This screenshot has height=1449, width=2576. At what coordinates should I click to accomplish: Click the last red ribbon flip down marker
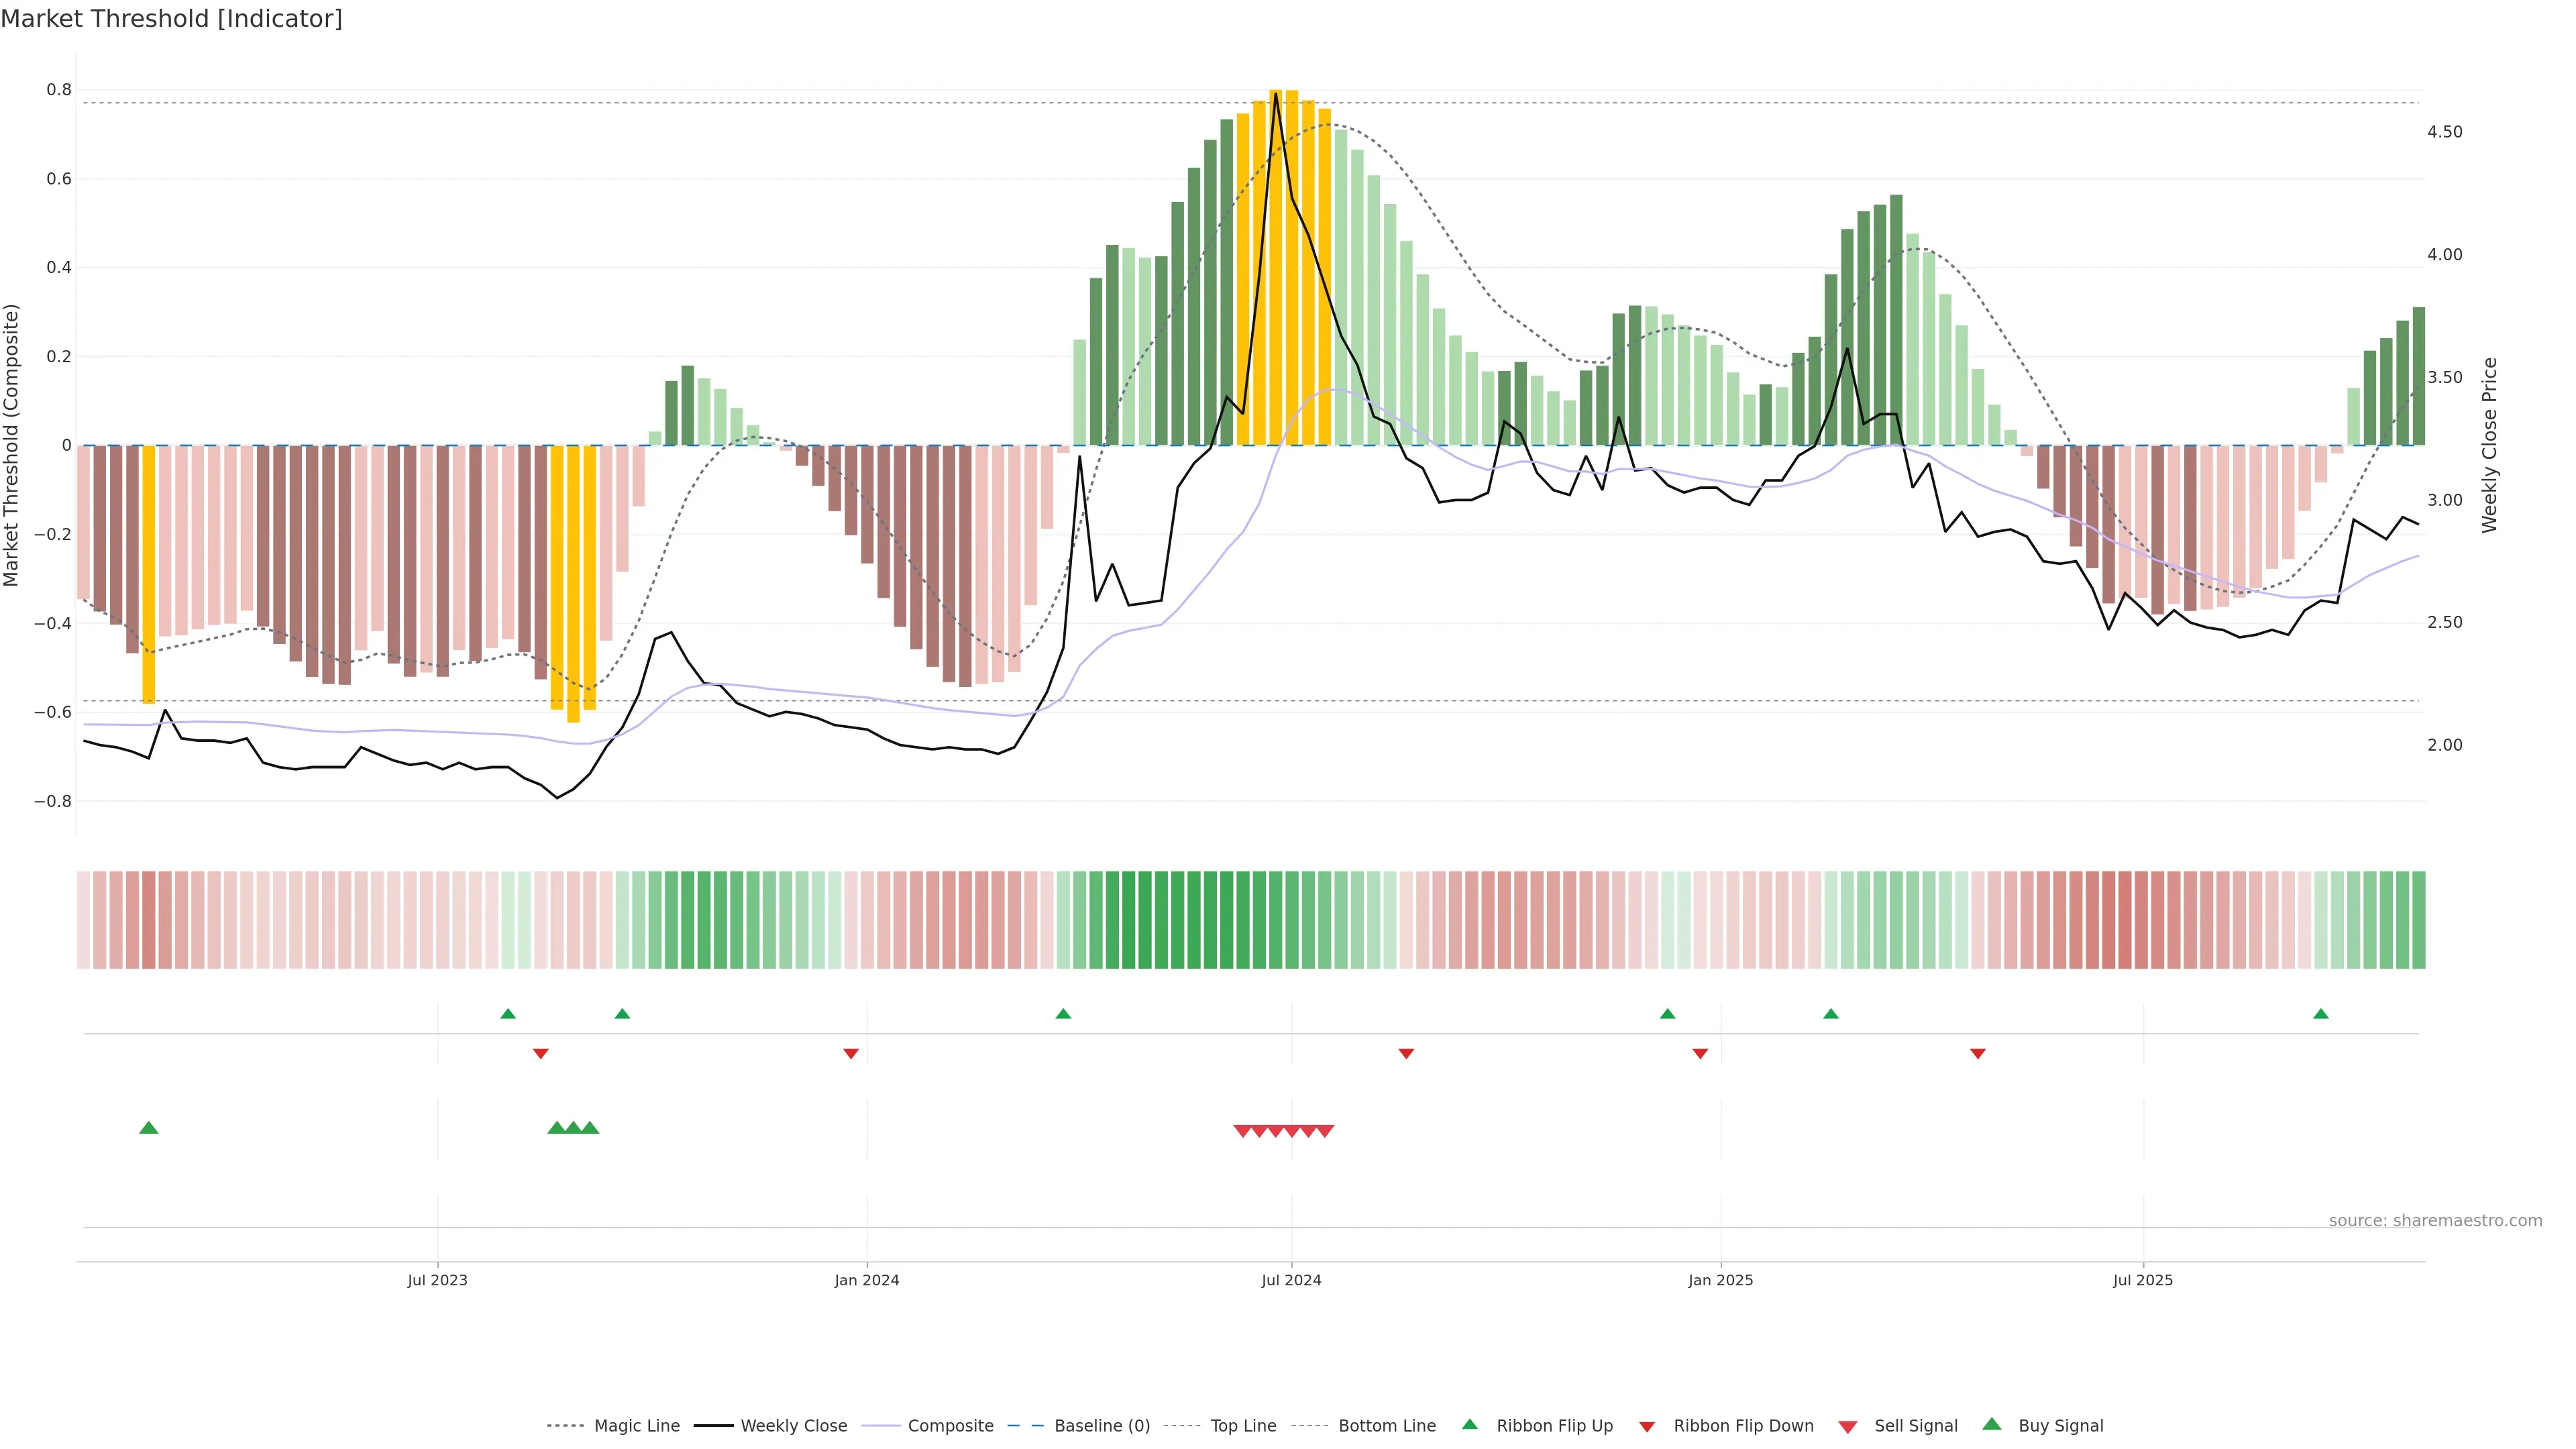point(1978,1053)
